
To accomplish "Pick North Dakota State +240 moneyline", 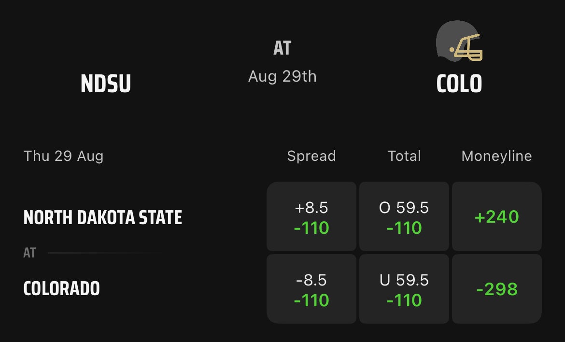I will coord(496,217).
